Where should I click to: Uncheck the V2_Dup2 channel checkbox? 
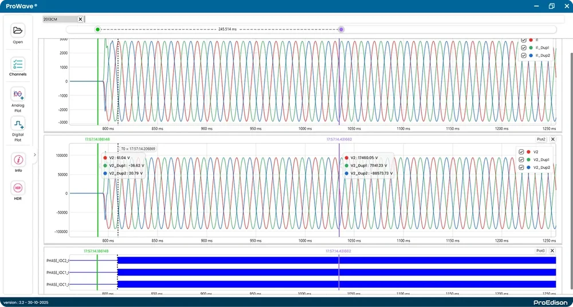point(522,167)
